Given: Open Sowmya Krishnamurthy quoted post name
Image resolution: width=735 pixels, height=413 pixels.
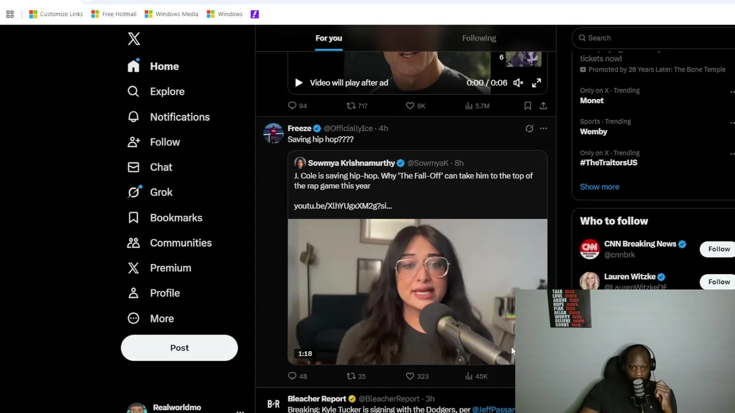Looking at the screenshot, I should [x=351, y=163].
